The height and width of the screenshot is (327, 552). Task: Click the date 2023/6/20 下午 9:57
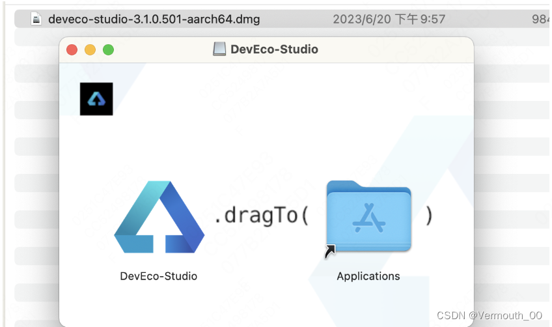tap(389, 19)
